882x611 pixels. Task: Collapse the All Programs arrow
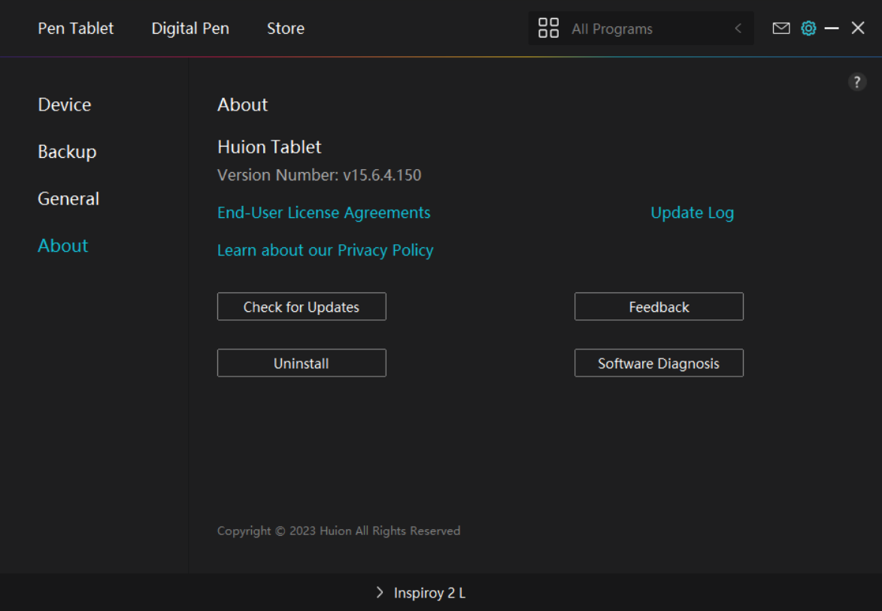tap(738, 29)
